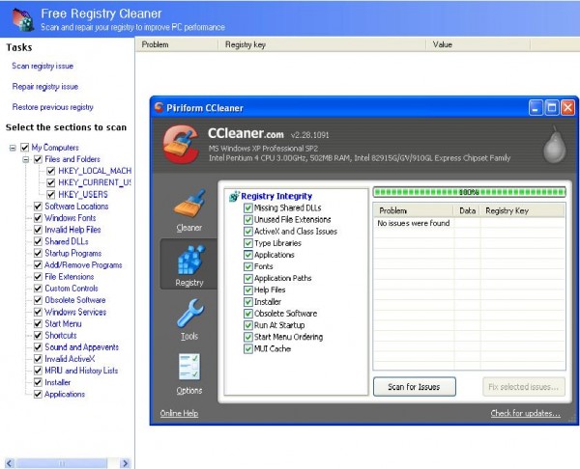The width and height of the screenshot is (580, 469).
Task: Maximize the Piriform CCleaner window
Action: (x=552, y=108)
